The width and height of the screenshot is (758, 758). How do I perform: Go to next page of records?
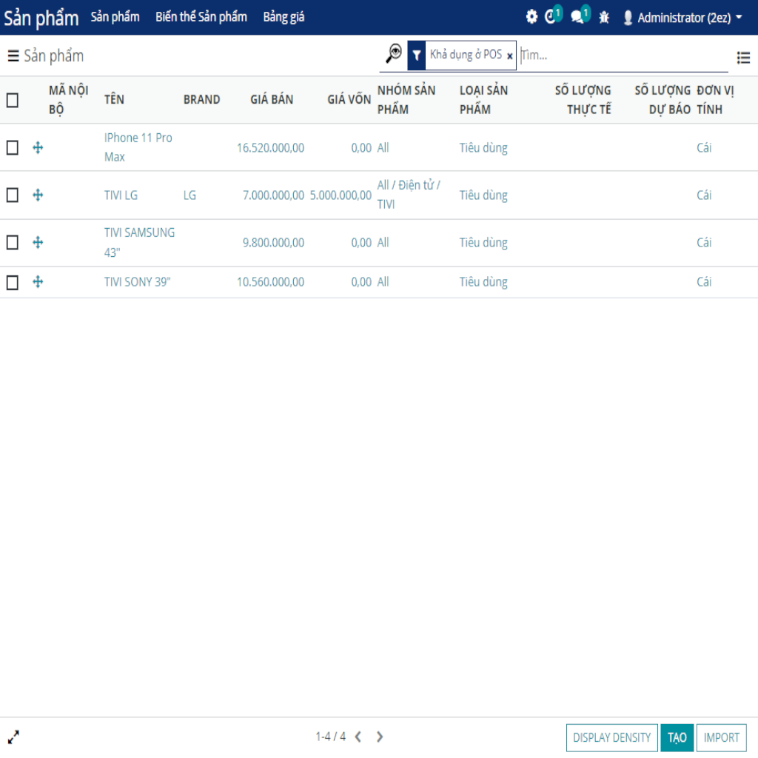380,737
